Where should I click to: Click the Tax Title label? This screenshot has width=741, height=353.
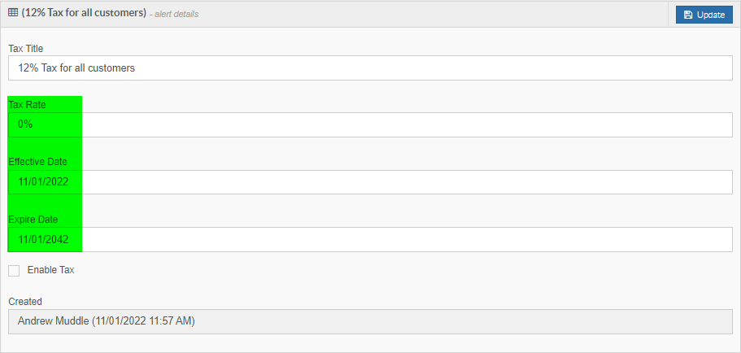point(26,48)
